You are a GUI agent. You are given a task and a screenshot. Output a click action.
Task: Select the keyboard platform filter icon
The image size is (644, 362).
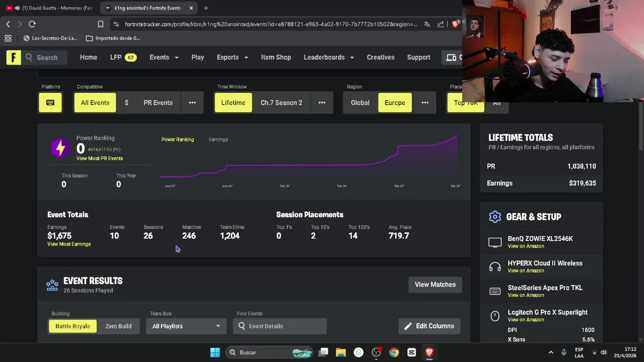point(50,103)
